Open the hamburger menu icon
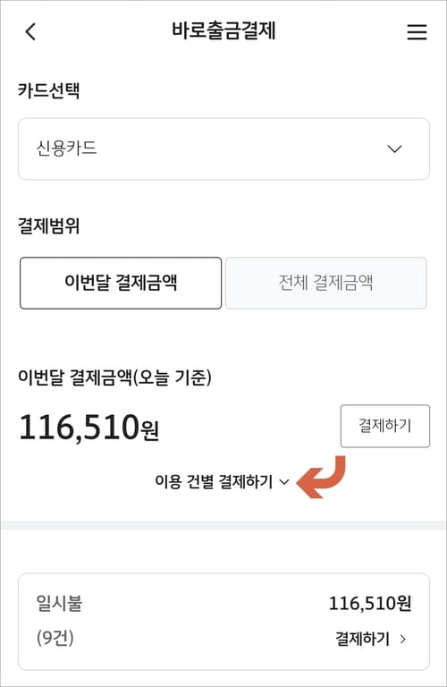This screenshot has width=447, height=687. coord(417,32)
